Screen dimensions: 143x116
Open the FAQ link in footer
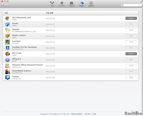coord(94,114)
